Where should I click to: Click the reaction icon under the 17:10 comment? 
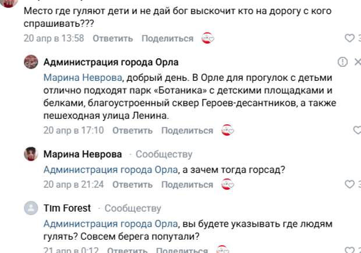pos(228,130)
